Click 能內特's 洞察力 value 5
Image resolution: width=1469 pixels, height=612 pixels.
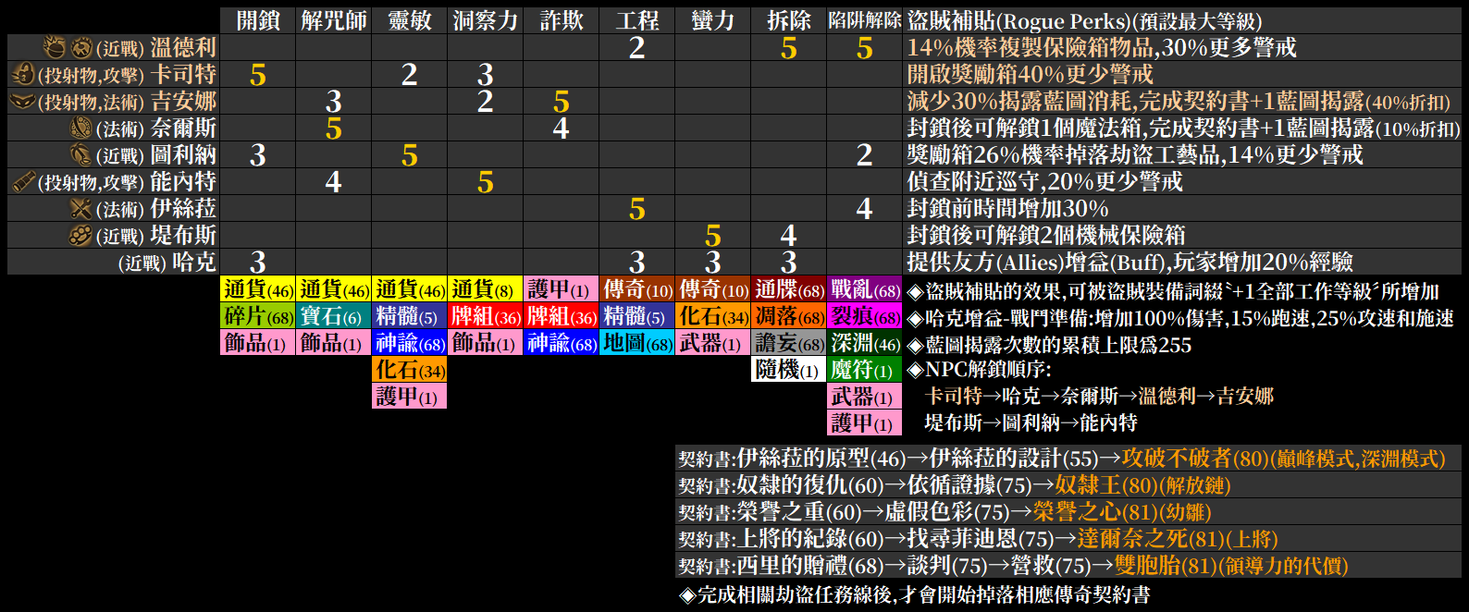pyautogui.click(x=486, y=182)
